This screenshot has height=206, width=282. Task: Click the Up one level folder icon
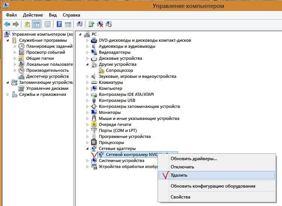(x=27, y=24)
